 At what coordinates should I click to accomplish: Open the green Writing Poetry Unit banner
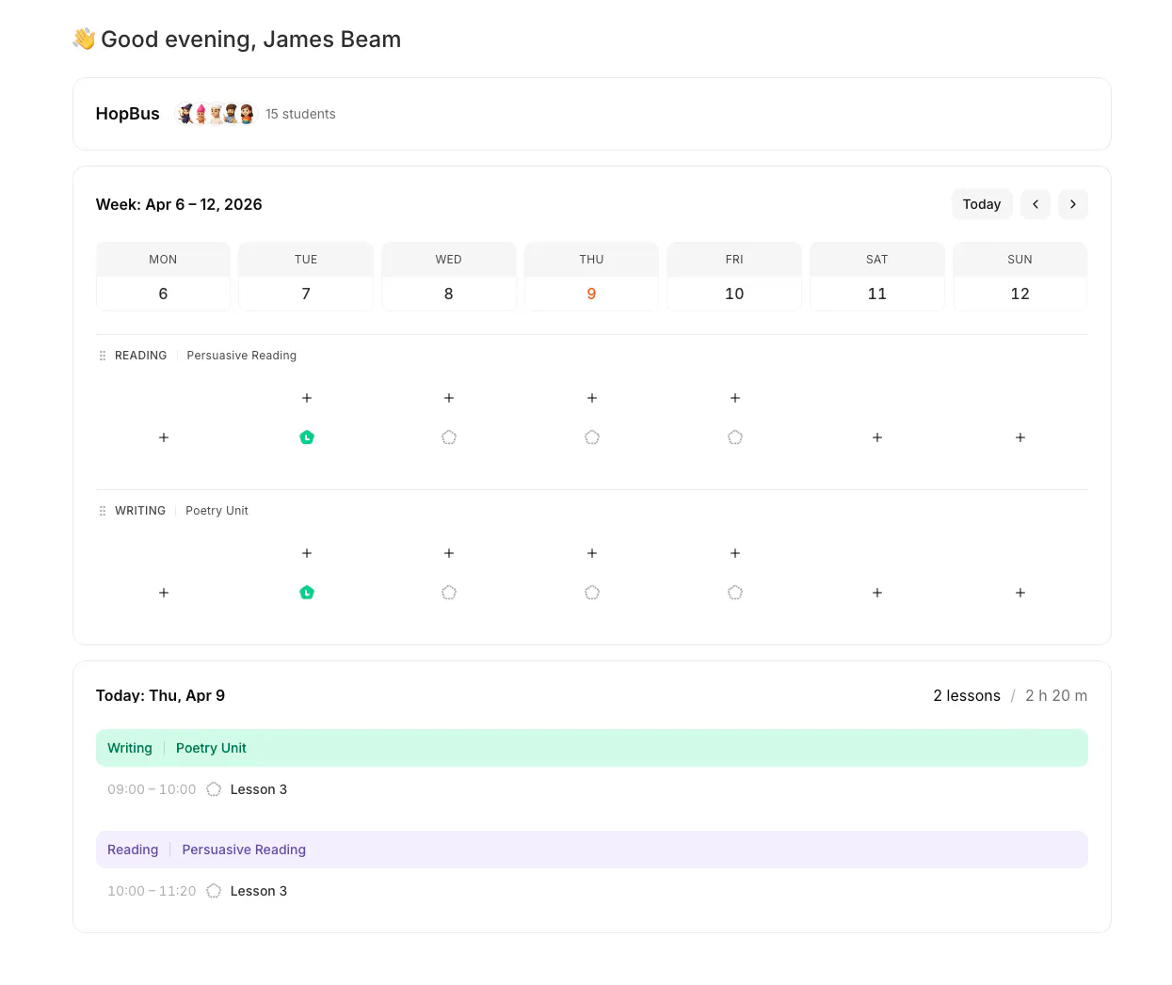click(x=592, y=748)
